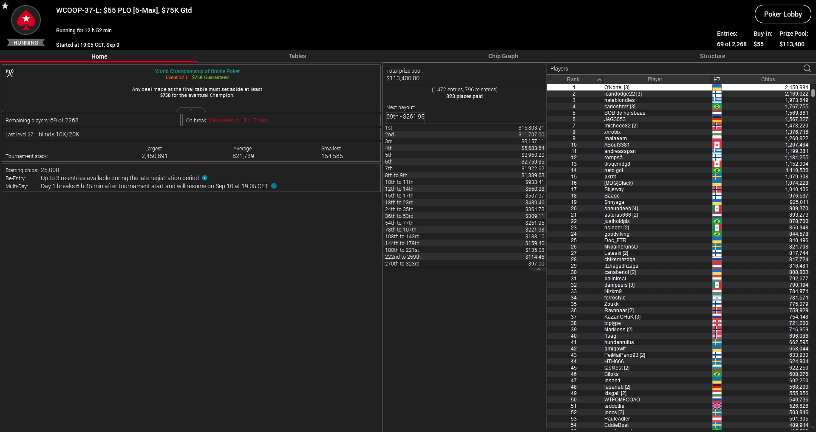The image size is (816, 432).
Task: Open the Structure tab
Action: (712, 56)
